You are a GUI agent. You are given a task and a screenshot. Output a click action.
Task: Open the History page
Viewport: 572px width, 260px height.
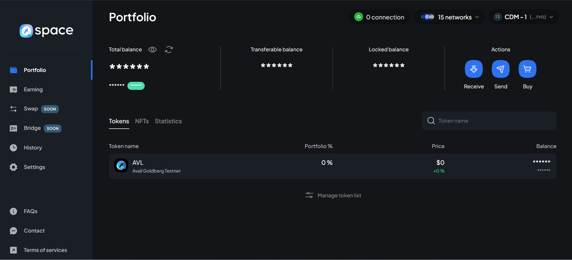click(33, 148)
